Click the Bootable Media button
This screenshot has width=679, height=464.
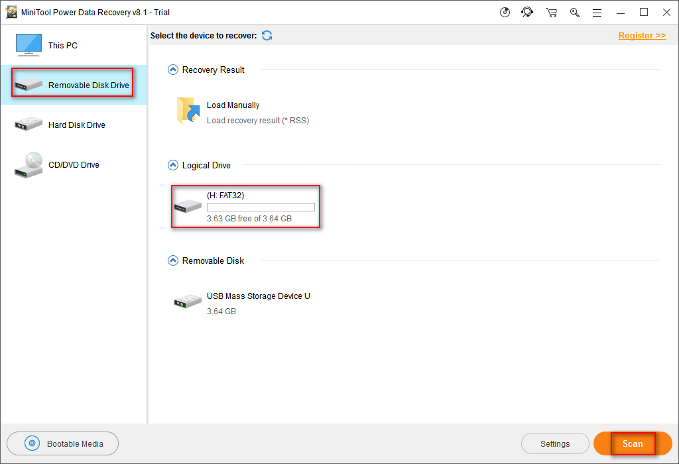click(x=63, y=443)
